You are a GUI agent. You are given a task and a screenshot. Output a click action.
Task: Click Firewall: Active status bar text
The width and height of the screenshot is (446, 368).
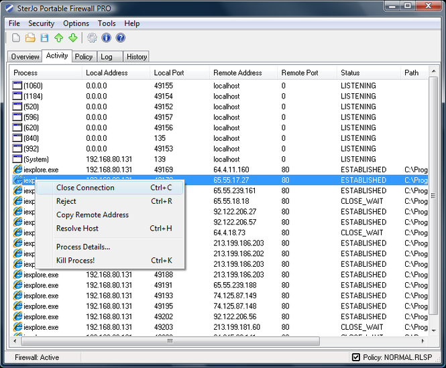pos(37,357)
